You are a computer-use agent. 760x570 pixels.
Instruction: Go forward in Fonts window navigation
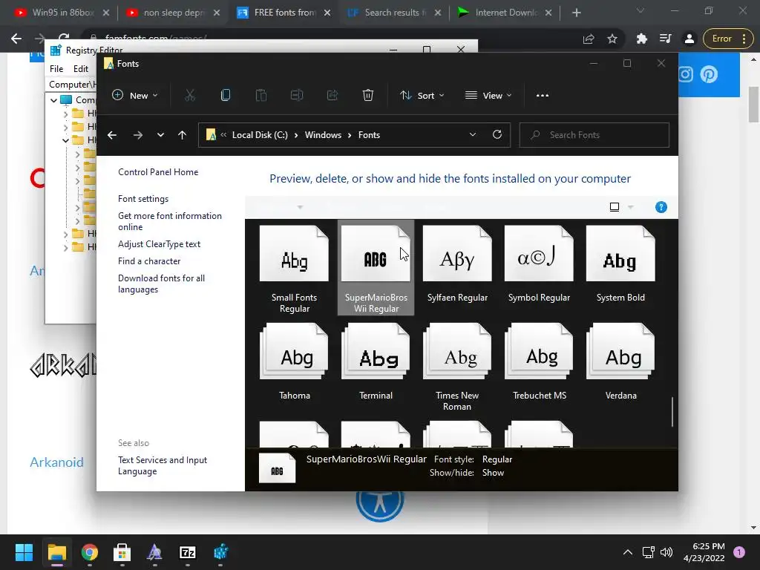click(138, 135)
